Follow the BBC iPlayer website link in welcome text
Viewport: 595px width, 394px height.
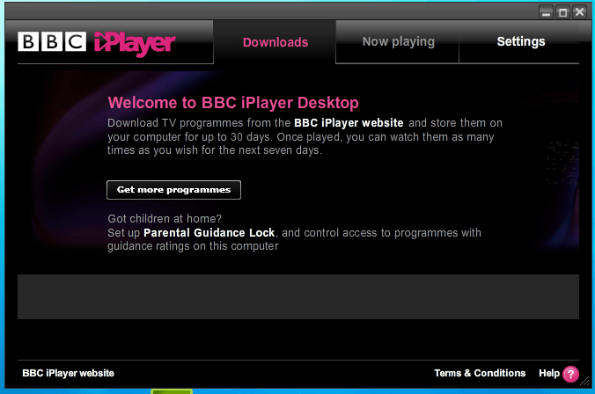pyautogui.click(x=349, y=123)
